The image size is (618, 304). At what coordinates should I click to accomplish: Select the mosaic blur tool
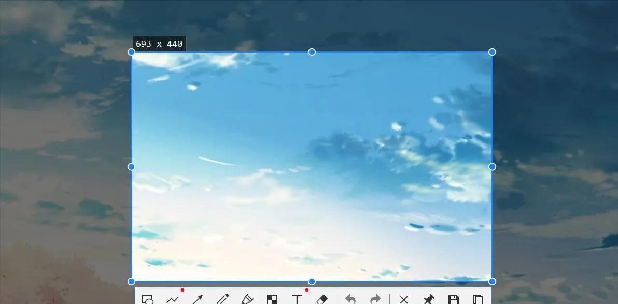click(x=272, y=299)
